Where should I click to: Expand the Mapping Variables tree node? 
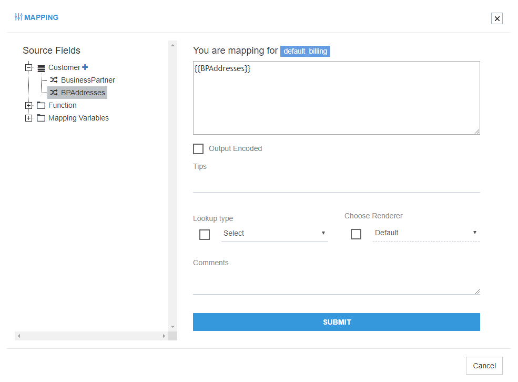tap(28, 118)
